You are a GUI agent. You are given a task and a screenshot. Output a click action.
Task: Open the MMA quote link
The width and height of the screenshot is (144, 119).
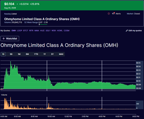click(x=37, y=31)
